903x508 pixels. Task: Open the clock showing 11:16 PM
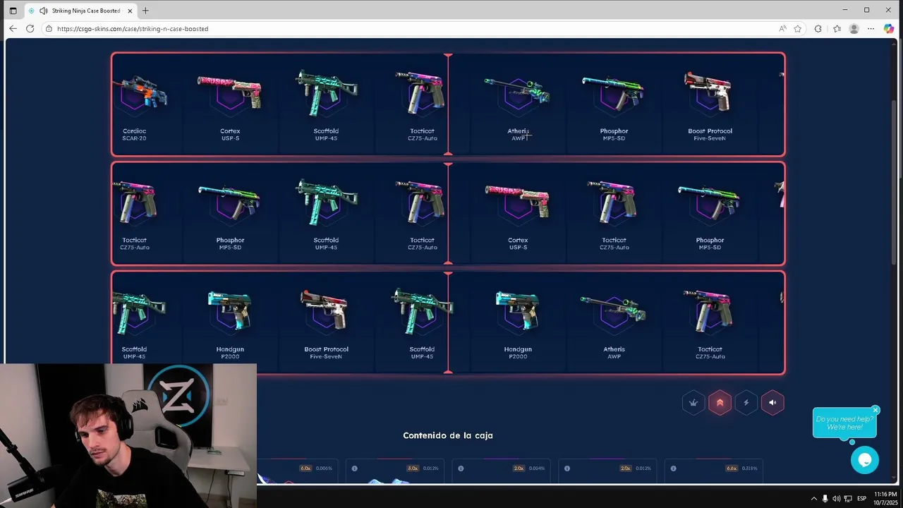click(885, 498)
